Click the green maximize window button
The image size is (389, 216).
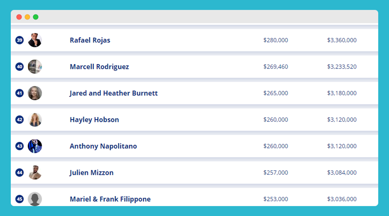point(36,17)
